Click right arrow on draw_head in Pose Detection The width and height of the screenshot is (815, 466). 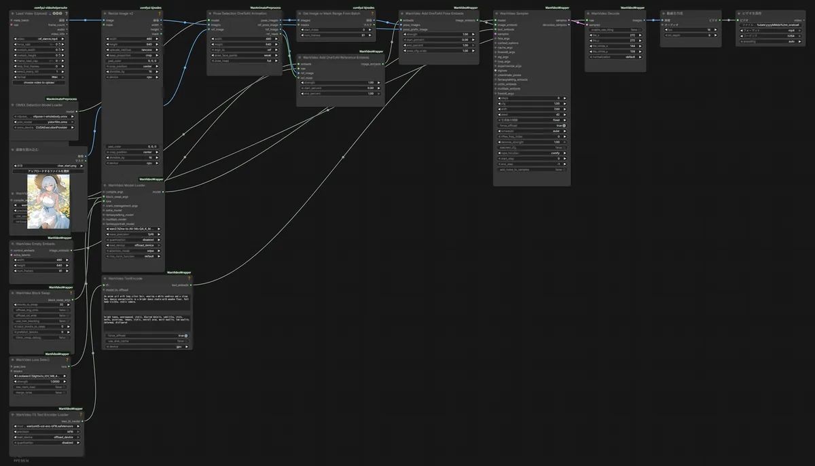point(276,60)
